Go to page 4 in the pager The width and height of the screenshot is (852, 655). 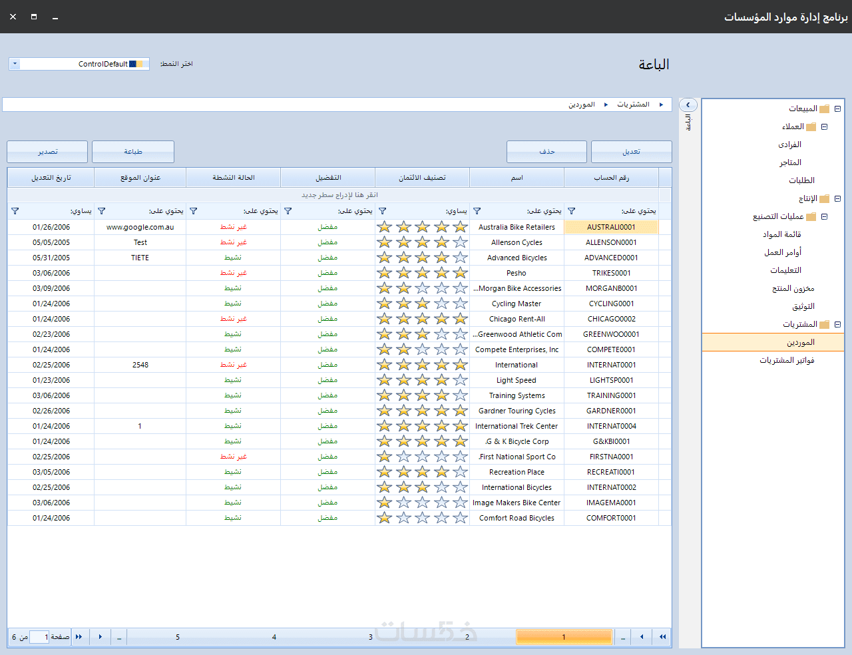point(274,637)
